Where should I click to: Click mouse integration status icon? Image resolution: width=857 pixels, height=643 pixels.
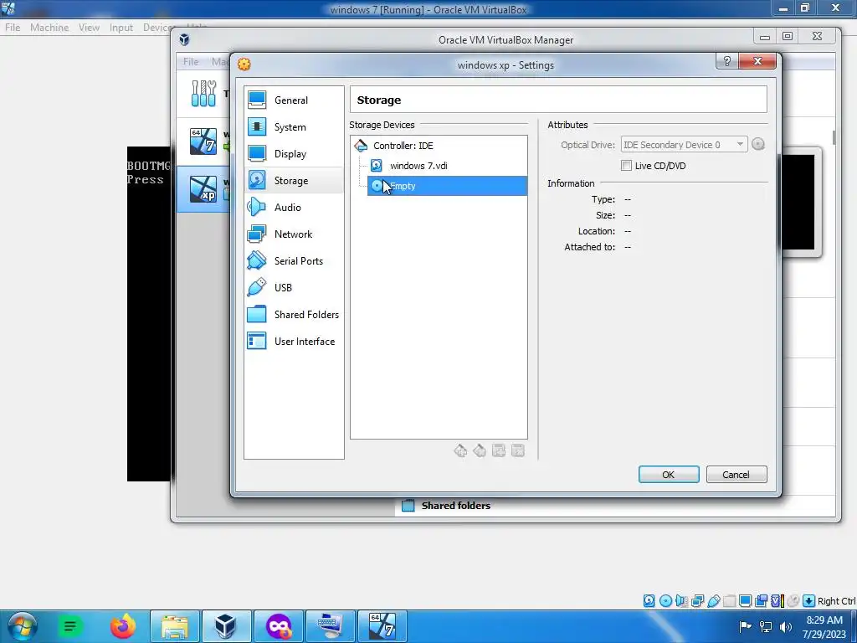[x=793, y=601]
